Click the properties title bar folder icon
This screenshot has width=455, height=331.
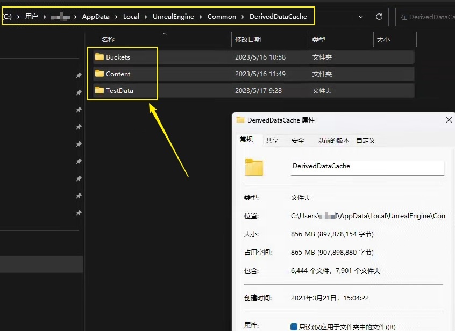point(240,120)
